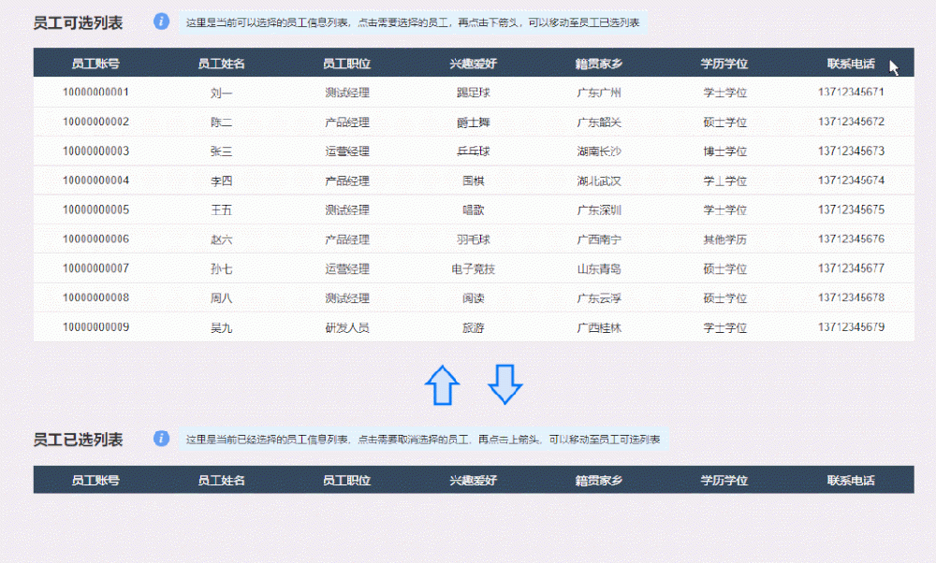Choose employee 李四 in available list
Image resolution: width=936 pixels, height=563 pixels.
(x=221, y=180)
